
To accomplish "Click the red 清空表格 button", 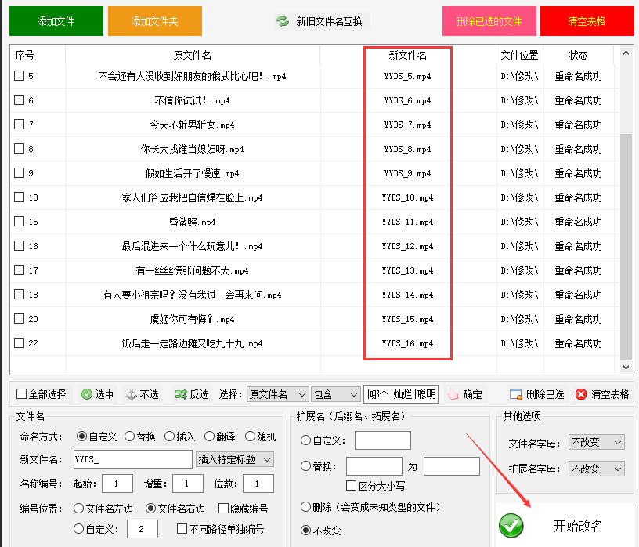I will coord(587,21).
